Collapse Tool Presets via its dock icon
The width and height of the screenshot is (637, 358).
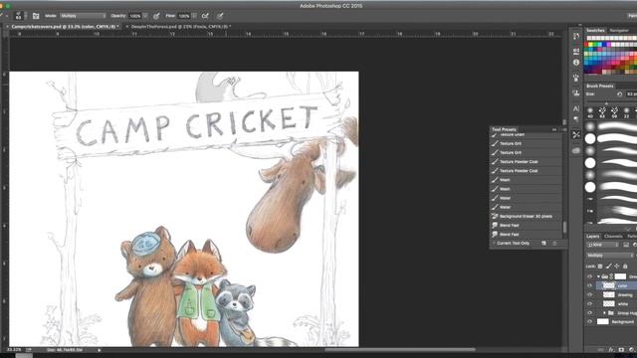click(x=576, y=135)
